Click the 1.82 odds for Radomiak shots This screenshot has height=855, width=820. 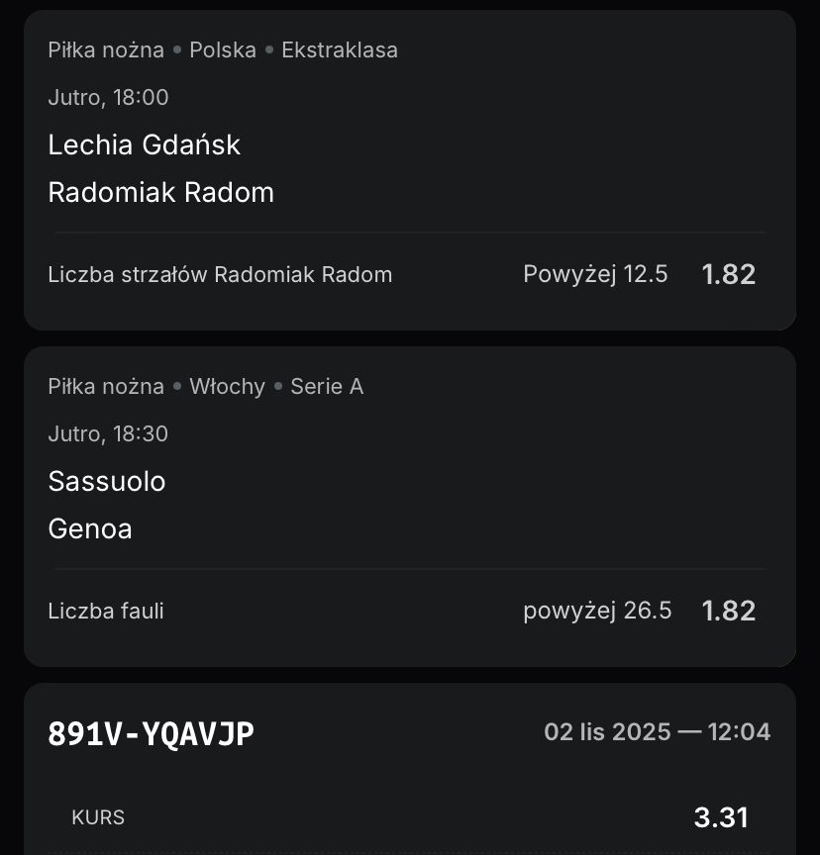click(x=729, y=274)
